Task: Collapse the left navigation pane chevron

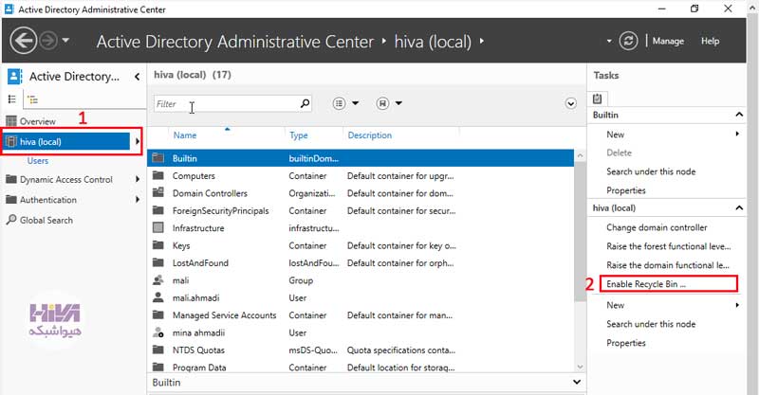Action: click(138, 77)
